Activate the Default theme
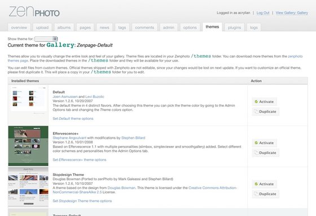316x216 pixels. (265, 102)
